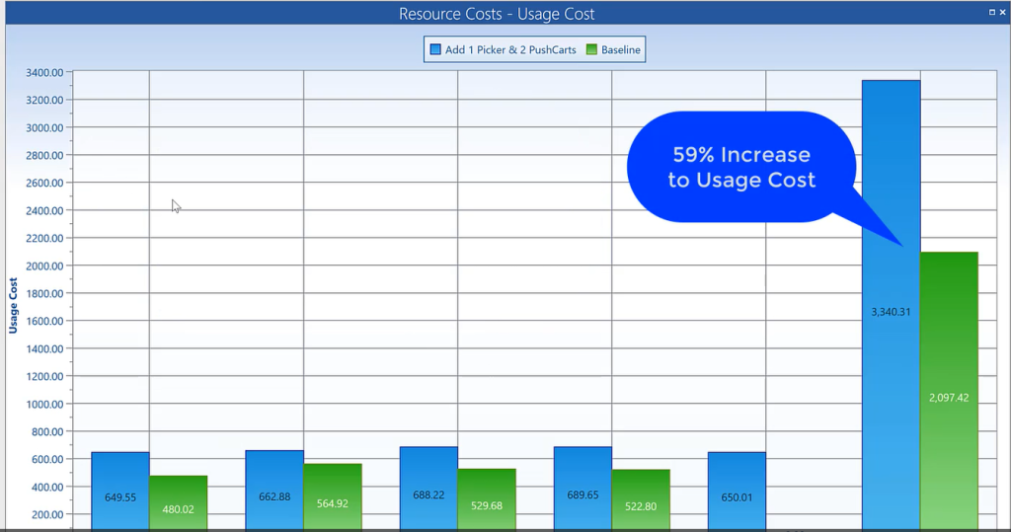
Task: Click the blue bar labeled 688.22
Action: (x=428, y=489)
